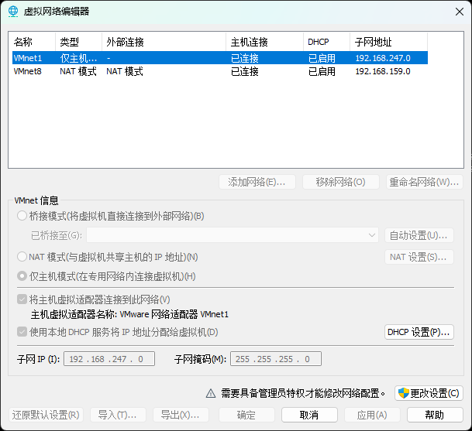Click 更改设置 shield button
This screenshot has width=472, height=431.
[429, 393]
